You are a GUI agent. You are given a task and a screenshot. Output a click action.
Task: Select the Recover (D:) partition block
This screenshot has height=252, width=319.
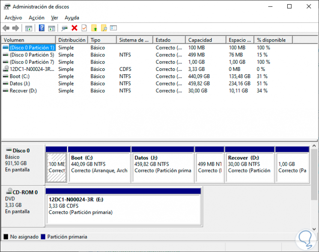point(250,165)
